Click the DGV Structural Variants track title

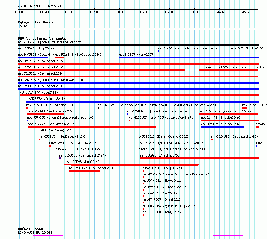(x=42, y=38)
